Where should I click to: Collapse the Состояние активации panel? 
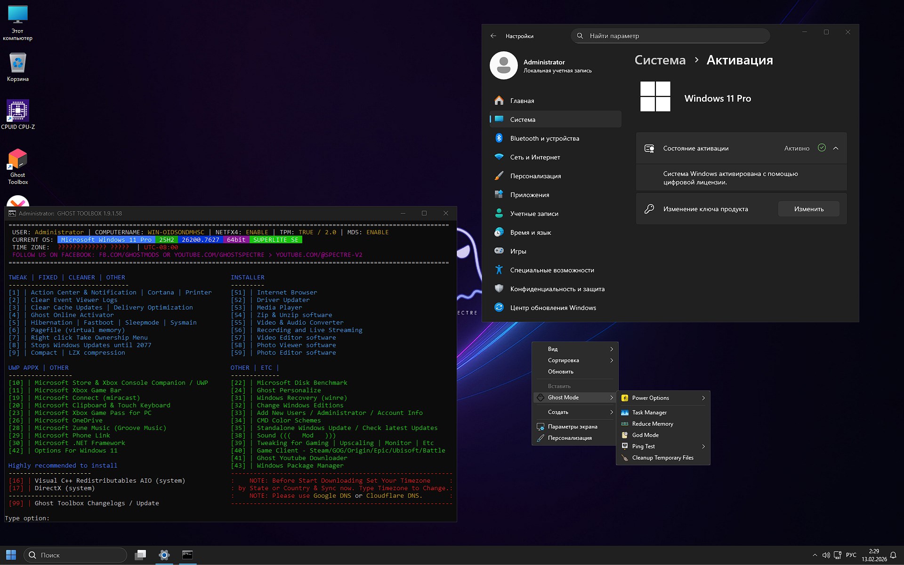[836, 148]
